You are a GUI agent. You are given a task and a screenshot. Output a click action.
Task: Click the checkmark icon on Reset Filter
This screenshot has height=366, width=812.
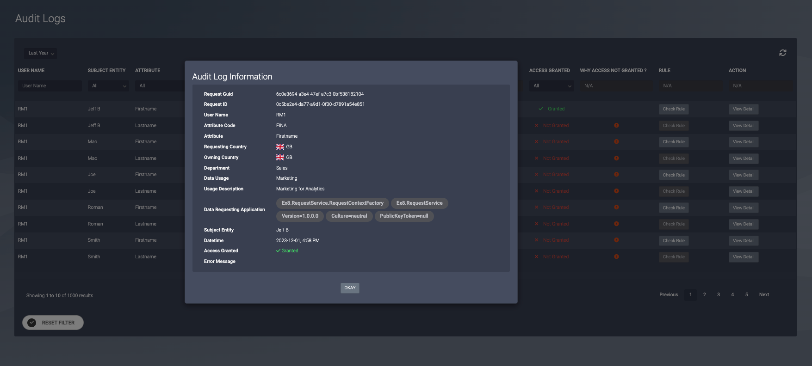[x=32, y=323]
